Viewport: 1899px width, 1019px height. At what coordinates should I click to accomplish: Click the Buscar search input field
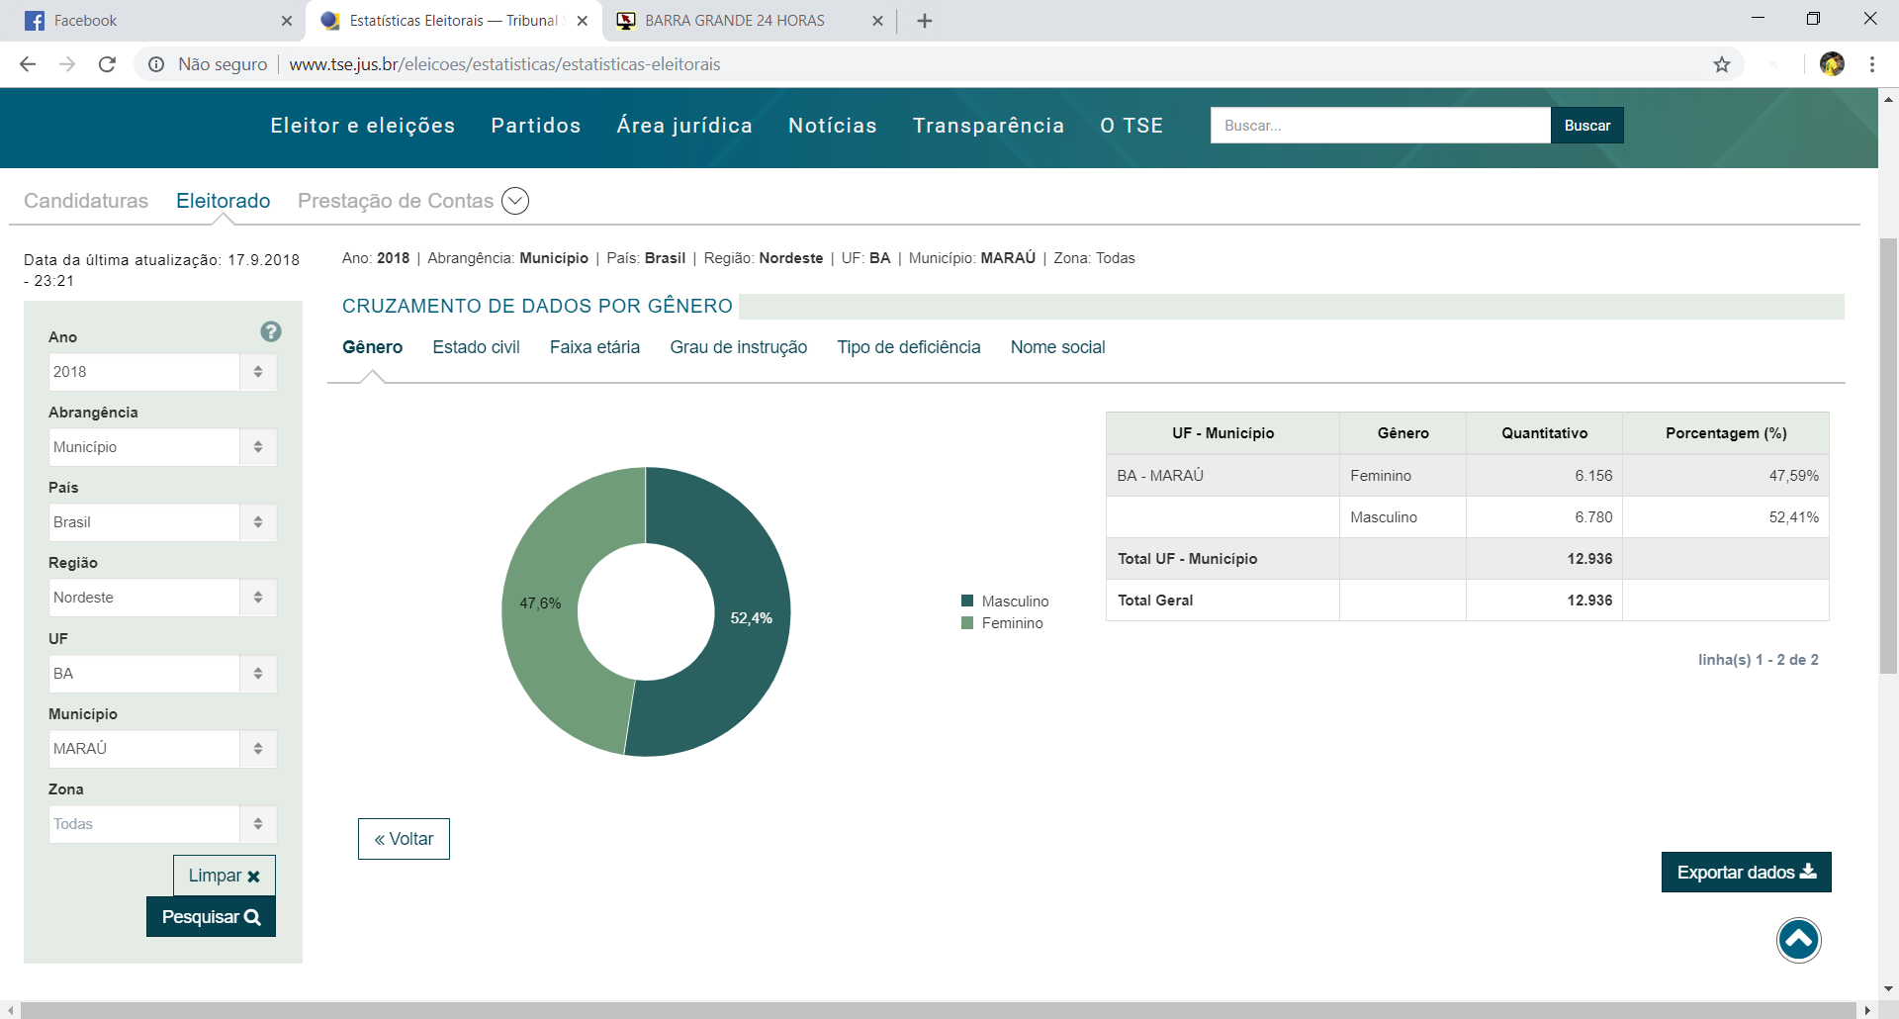pyautogui.click(x=1380, y=126)
